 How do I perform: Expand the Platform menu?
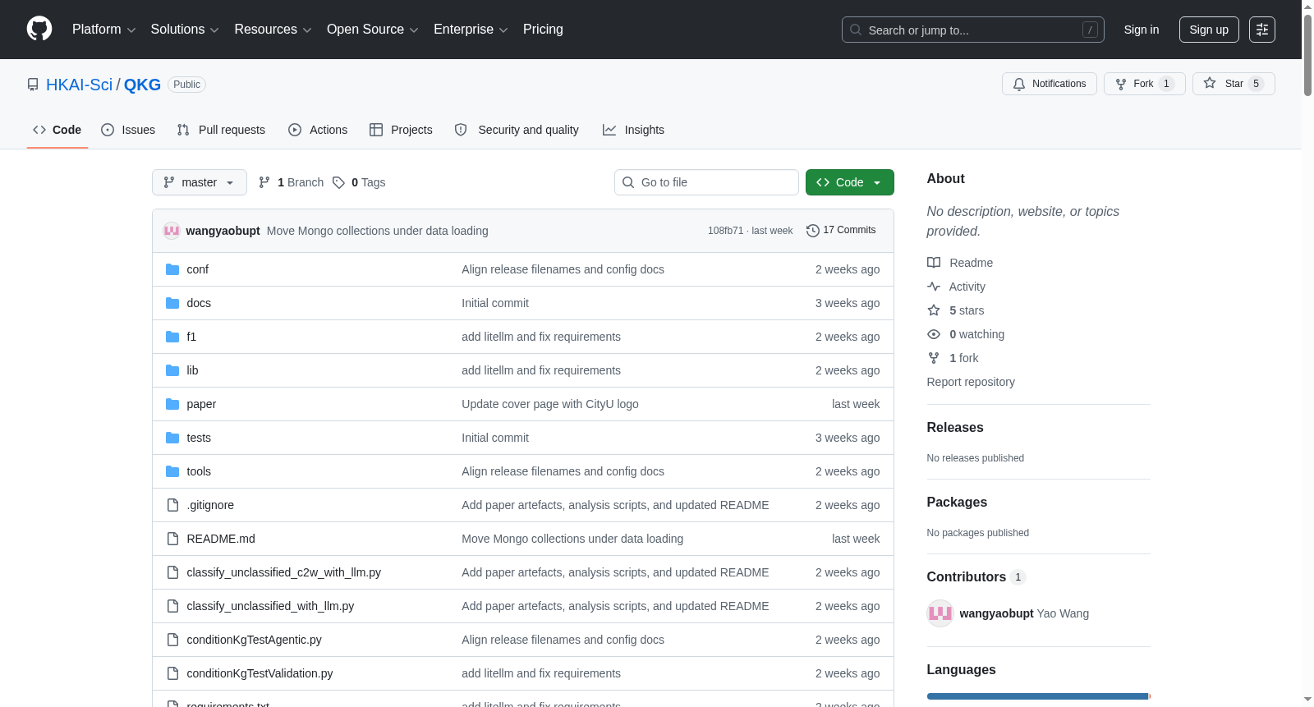point(104,30)
